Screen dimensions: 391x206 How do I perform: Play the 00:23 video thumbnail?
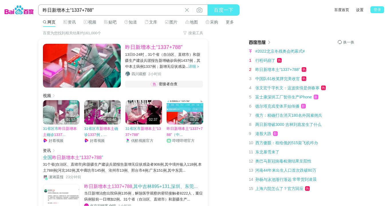(x=185, y=112)
